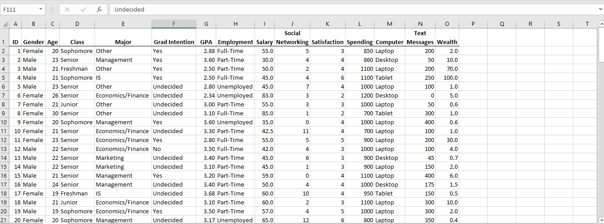Click the formula bar text Undecided

tap(129, 9)
